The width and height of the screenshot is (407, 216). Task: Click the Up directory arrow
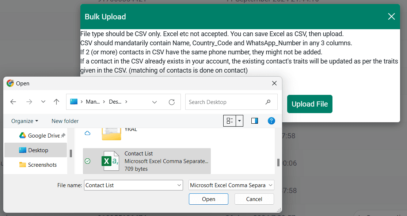[56, 102]
